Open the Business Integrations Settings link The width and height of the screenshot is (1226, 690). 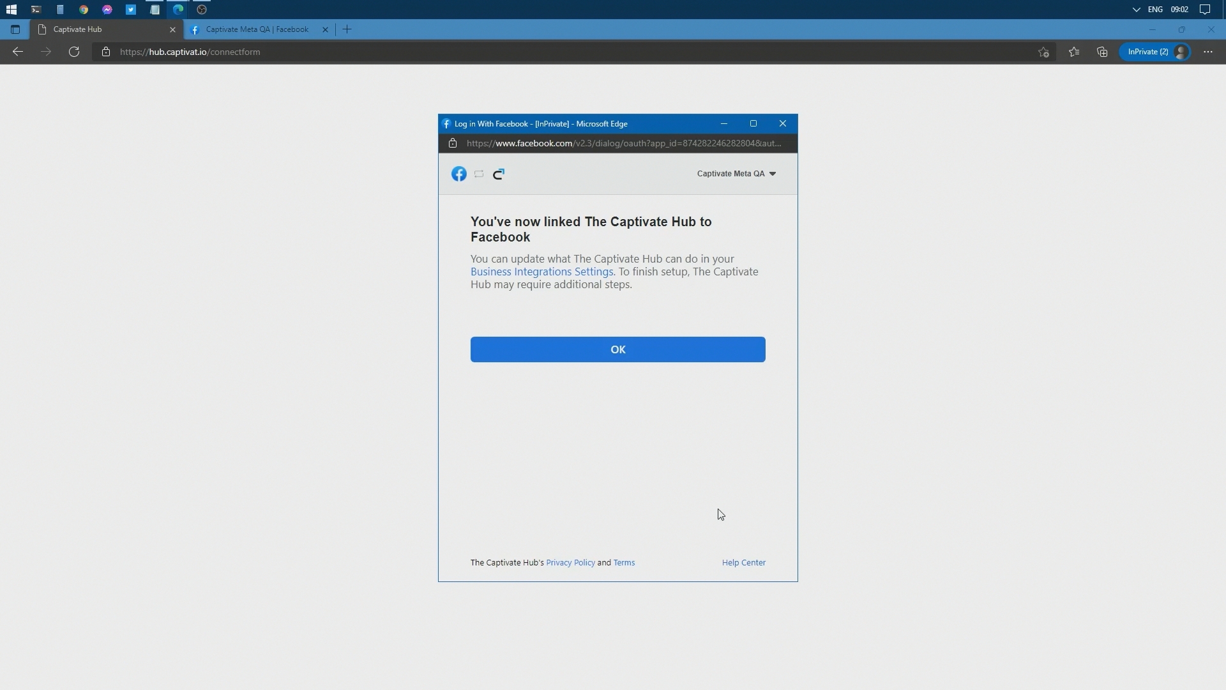coord(541,272)
